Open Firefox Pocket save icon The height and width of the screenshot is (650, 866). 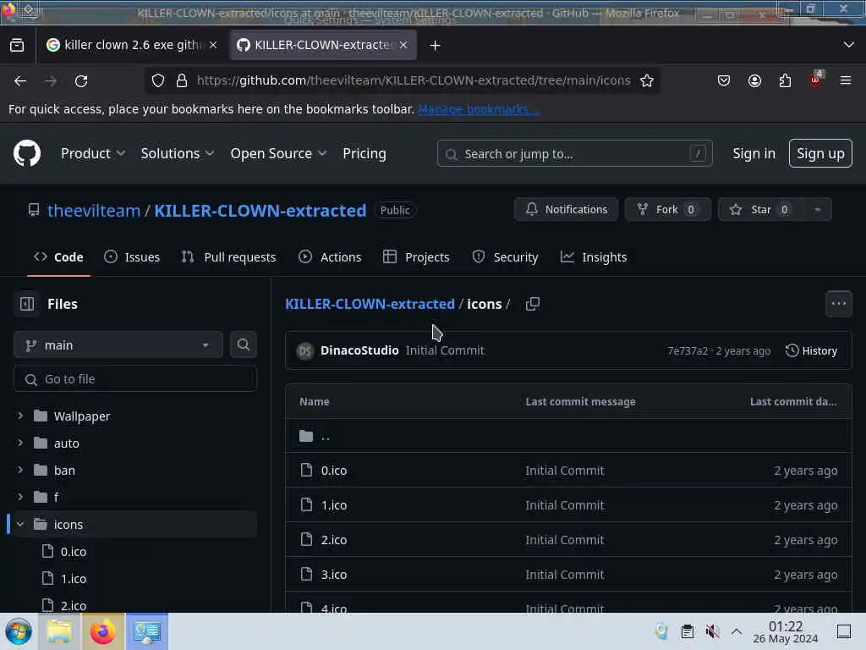[724, 80]
